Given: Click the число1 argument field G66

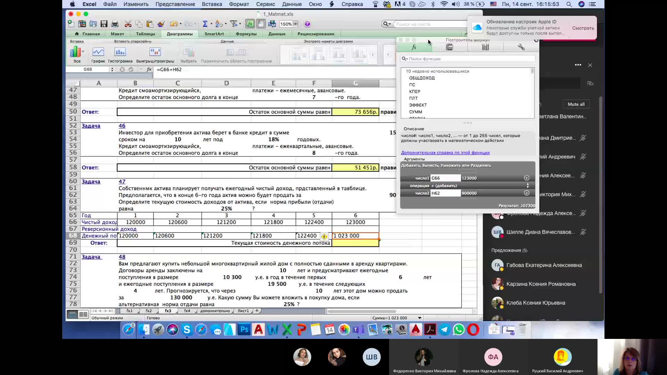Looking at the screenshot, I should [x=445, y=178].
